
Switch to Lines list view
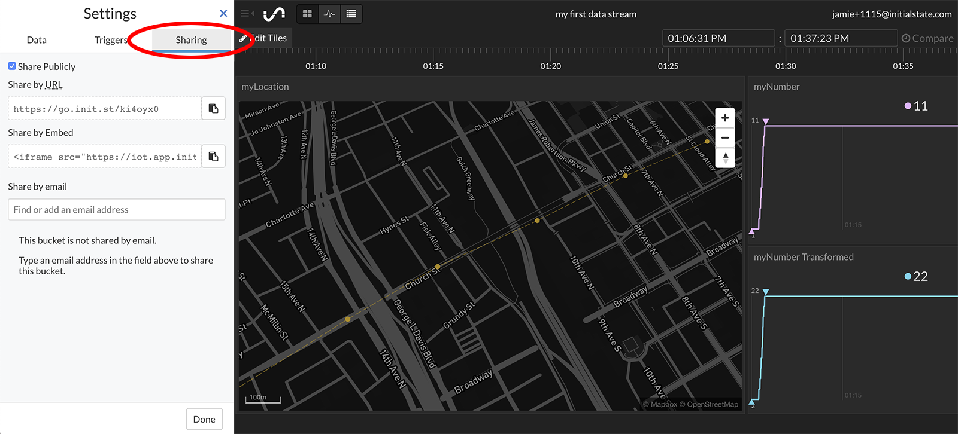click(x=351, y=14)
